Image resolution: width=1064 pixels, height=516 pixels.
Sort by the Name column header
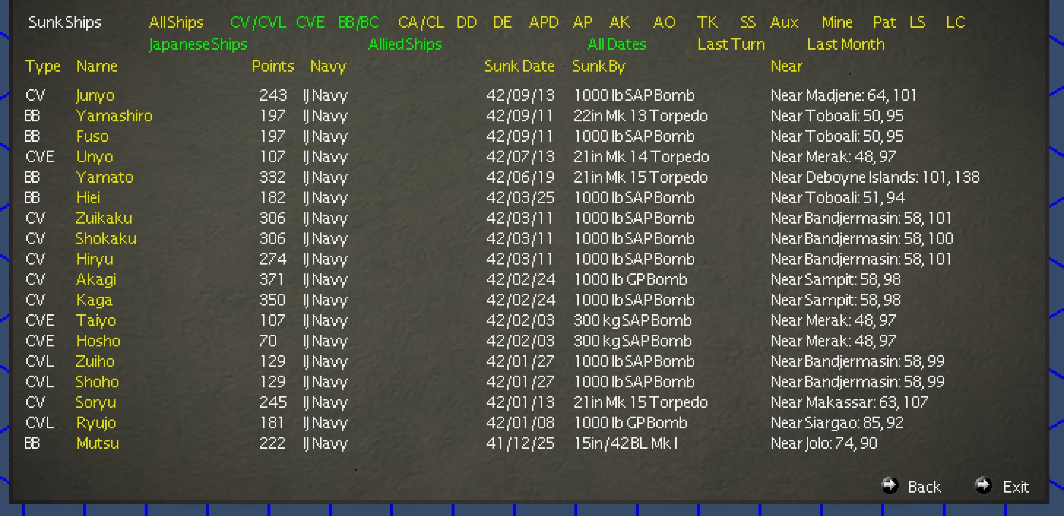(97, 66)
